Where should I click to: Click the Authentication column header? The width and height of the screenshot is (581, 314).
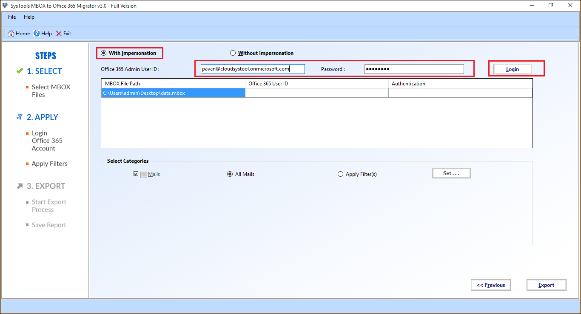(460, 84)
